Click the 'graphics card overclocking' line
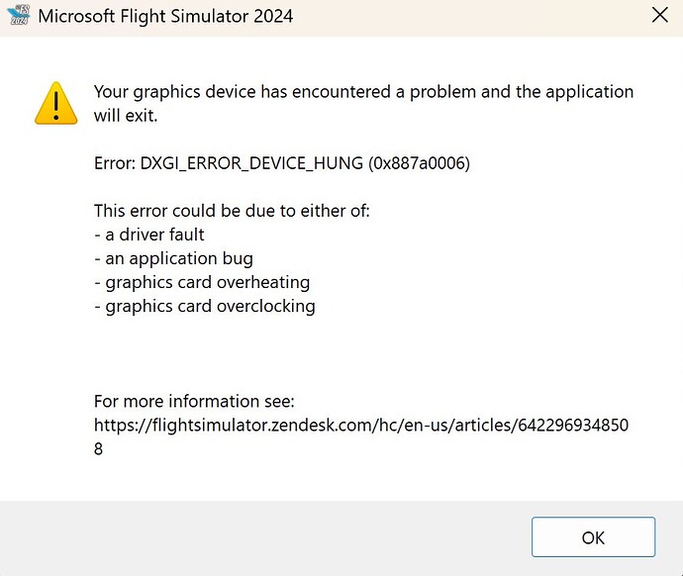This screenshot has width=683, height=576. [205, 307]
